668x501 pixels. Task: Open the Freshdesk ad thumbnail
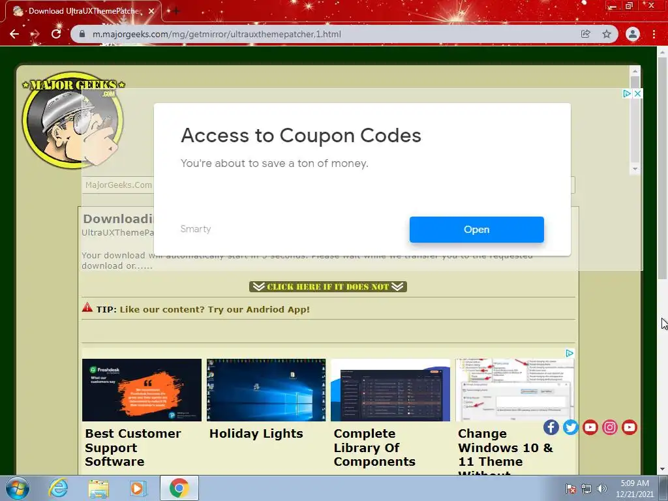(x=142, y=390)
